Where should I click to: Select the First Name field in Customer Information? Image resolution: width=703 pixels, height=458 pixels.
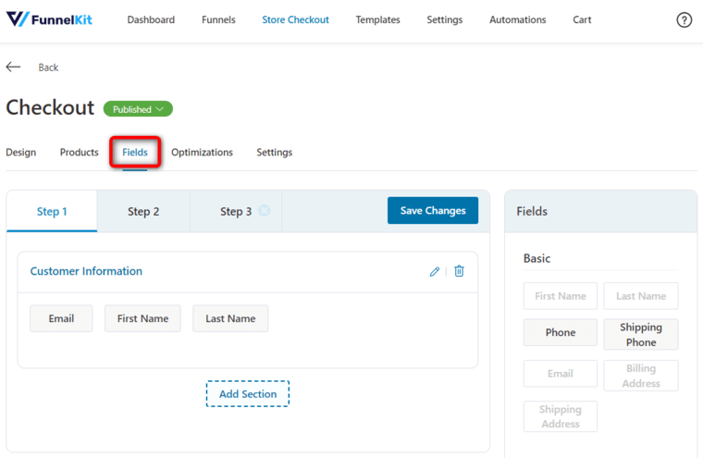[x=143, y=318]
